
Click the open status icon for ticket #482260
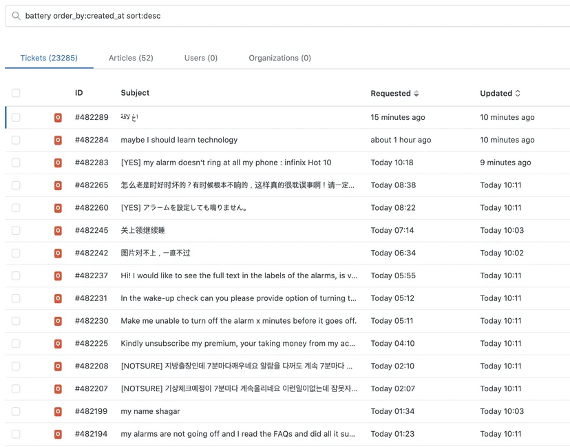click(x=58, y=208)
